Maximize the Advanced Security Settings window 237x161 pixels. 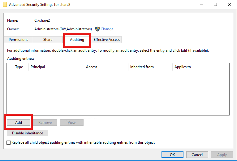pyautogui.click(x=215, y=4)
